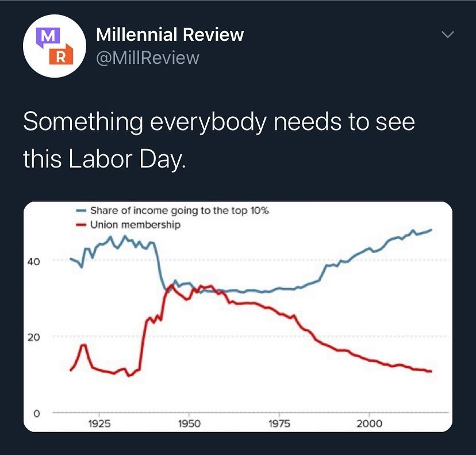Open the @MillReview handle link
The height and width of the screenshot is (455, 476).
point(148,58)
